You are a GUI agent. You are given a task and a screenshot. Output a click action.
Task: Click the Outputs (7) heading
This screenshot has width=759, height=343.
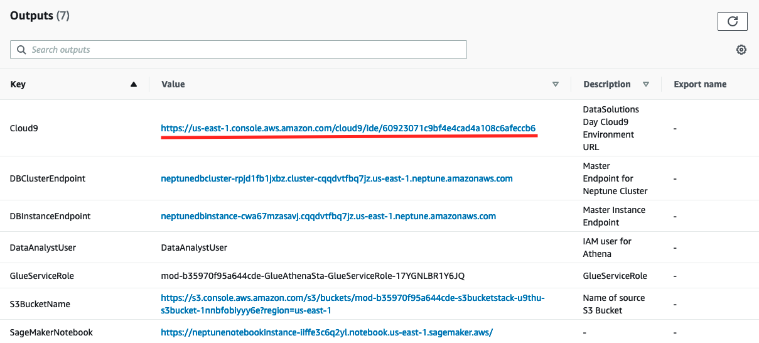tap(40, 16)
